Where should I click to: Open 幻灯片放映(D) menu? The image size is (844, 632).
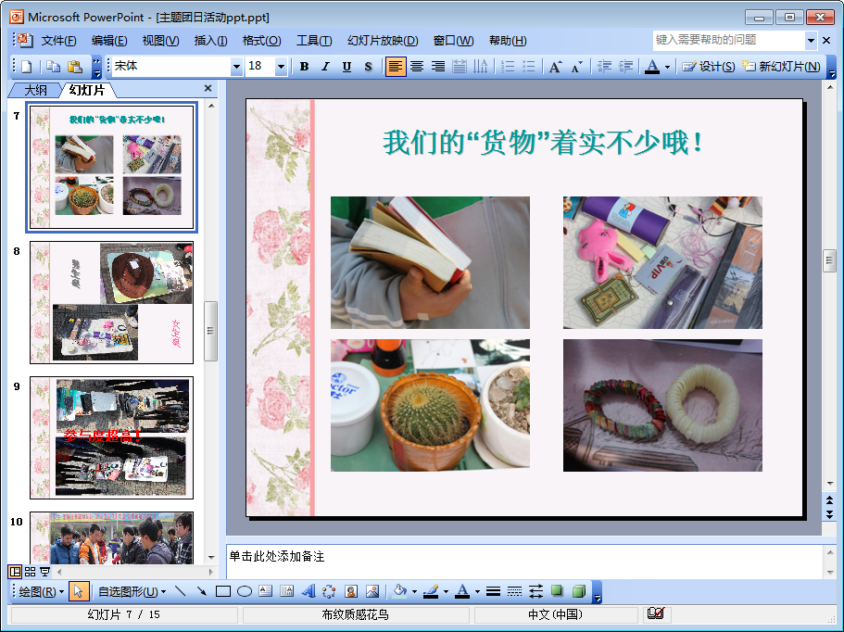pos(383,41)
